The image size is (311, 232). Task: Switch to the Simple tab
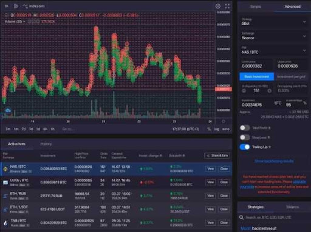click(x=256, y=7)
